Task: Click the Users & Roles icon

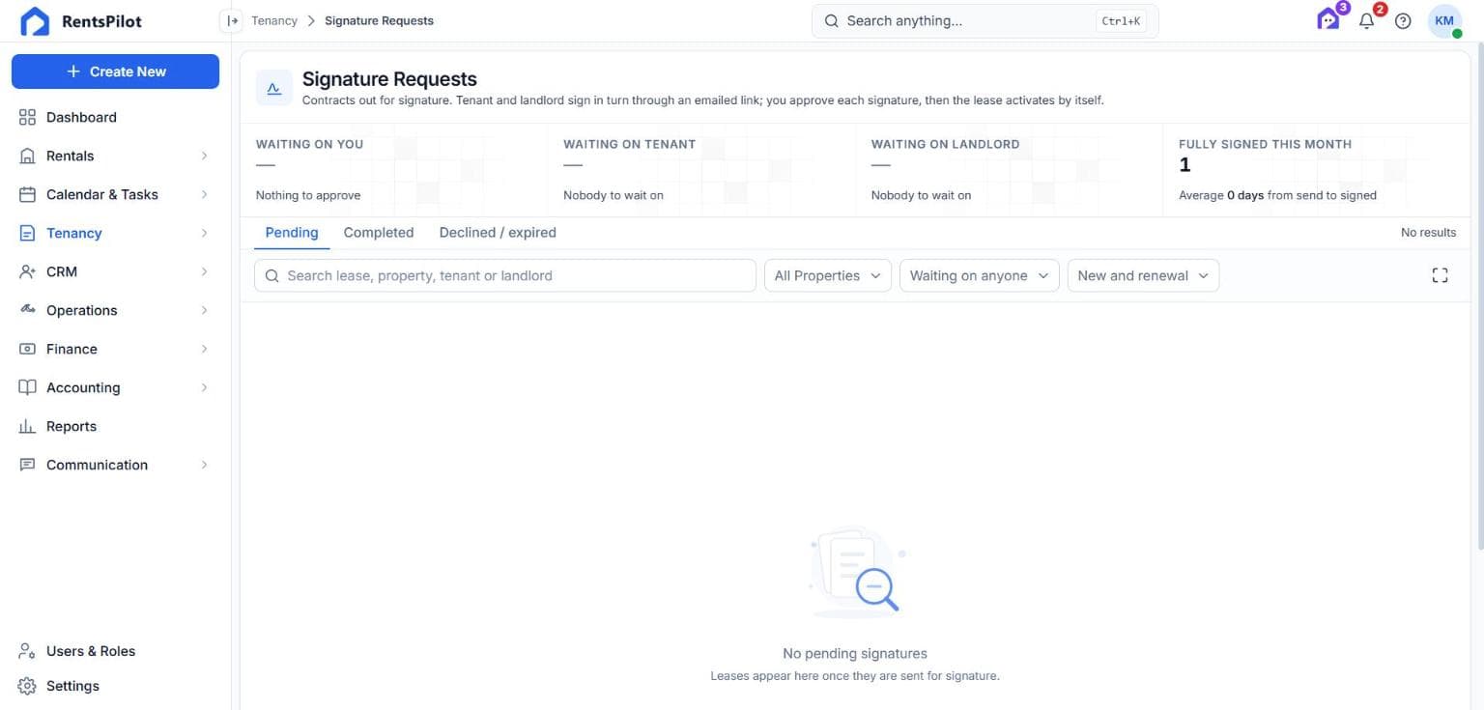Action: pyautogui.click(x=27, y=651)
